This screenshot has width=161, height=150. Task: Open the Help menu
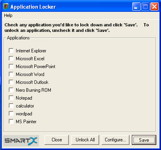click(x=8, y=15)
